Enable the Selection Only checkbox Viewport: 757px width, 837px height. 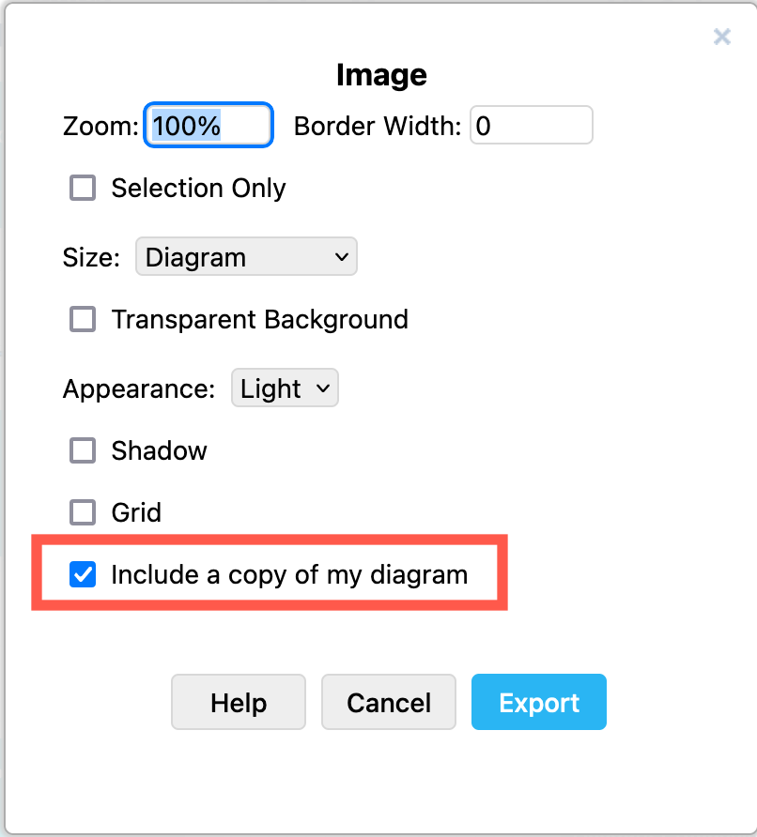[83, 188]
